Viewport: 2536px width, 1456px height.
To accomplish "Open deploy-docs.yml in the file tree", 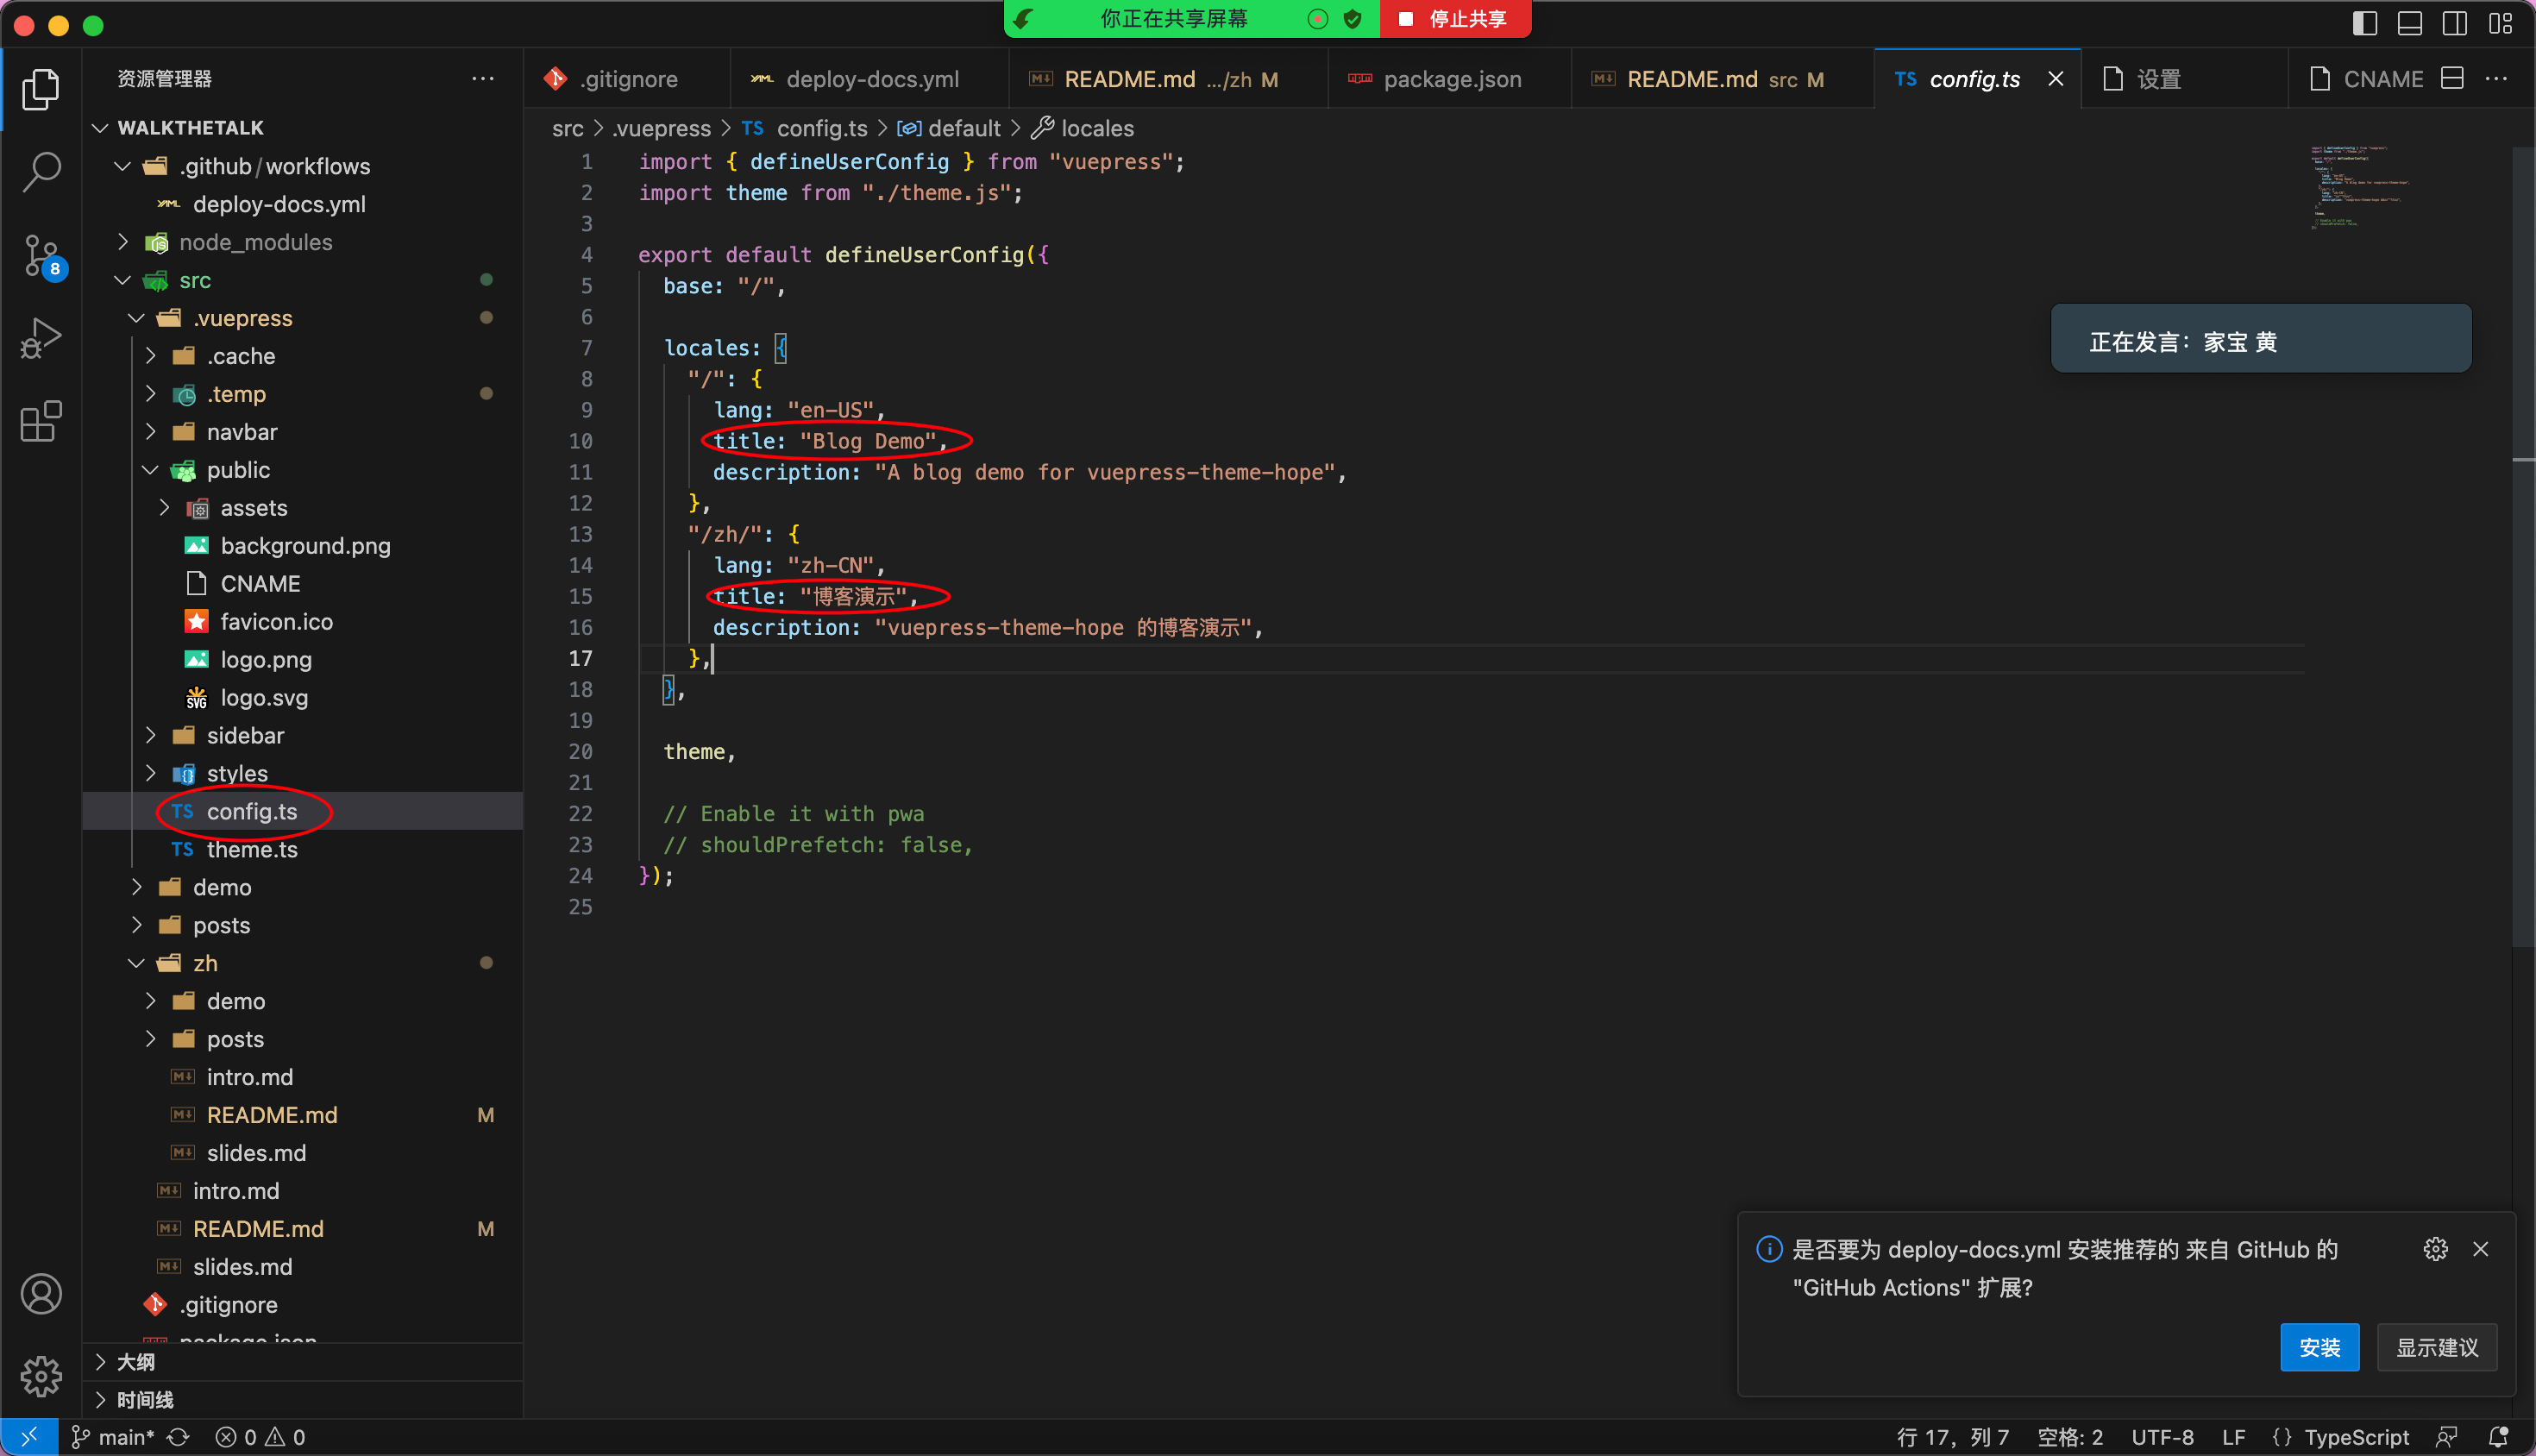I will pyautogui.click(x=279, y=204).
